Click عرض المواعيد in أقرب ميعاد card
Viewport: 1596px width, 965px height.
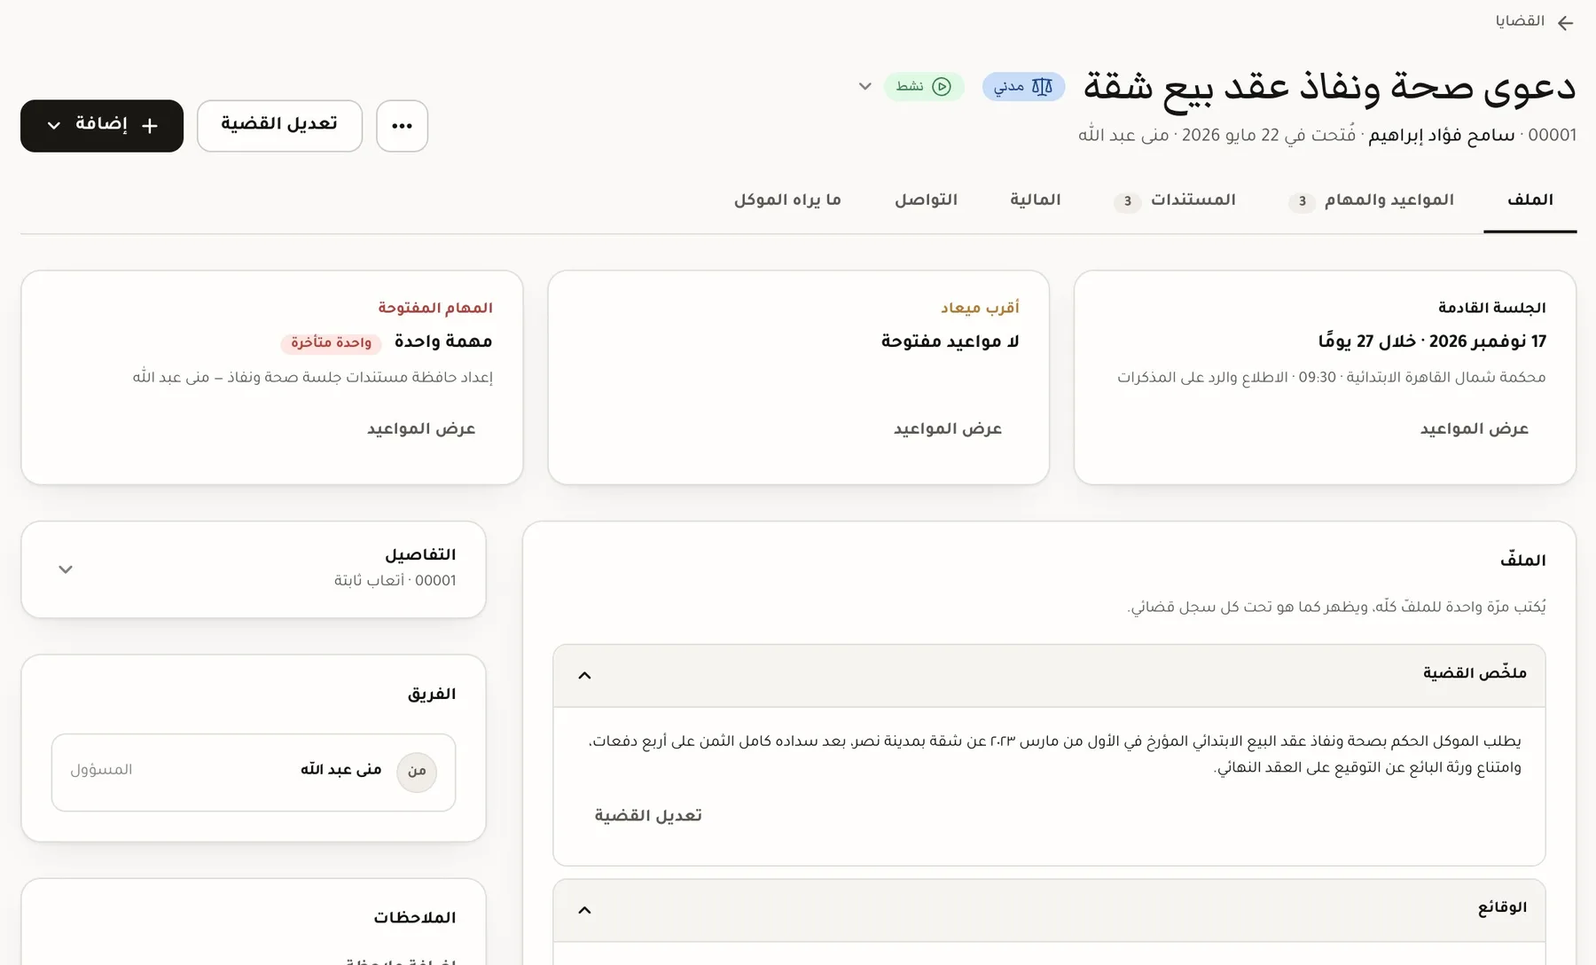click(x=948, y=429)
